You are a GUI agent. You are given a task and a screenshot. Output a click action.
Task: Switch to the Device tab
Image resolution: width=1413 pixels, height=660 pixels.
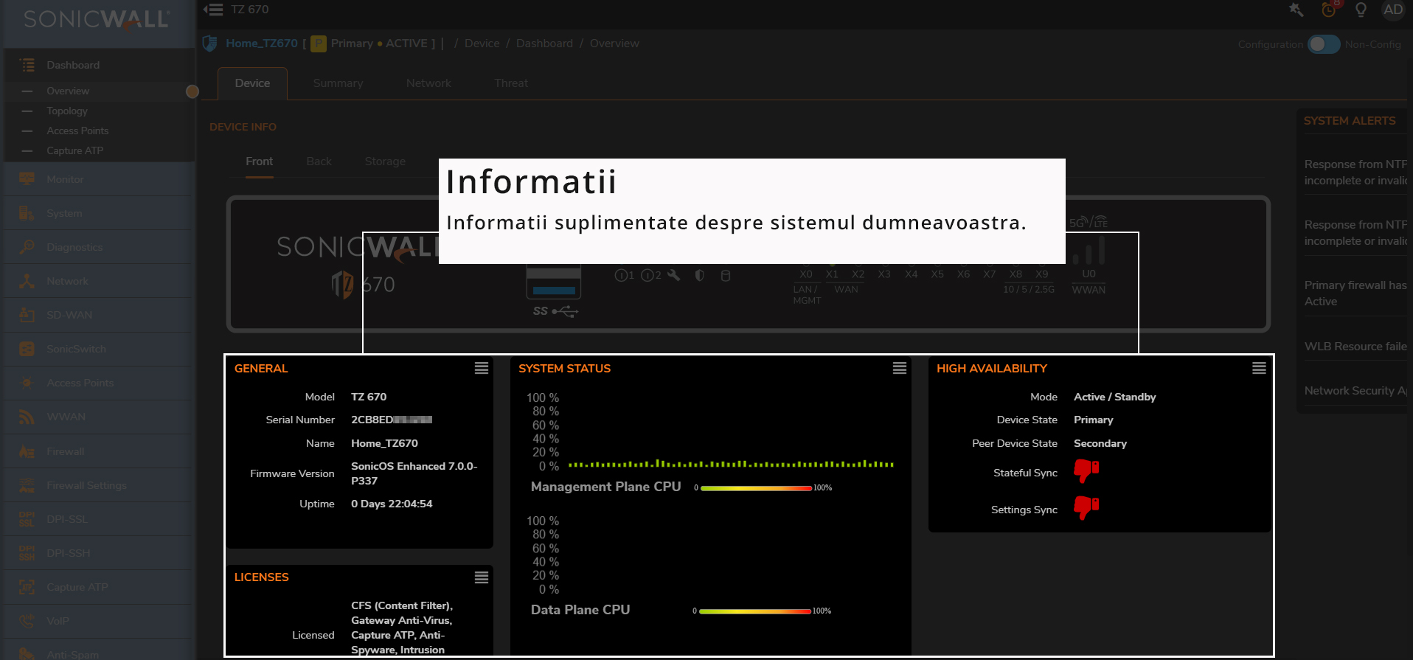coord(252,83)
